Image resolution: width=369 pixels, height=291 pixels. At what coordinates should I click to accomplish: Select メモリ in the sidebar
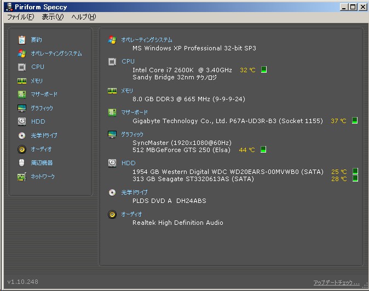37,81
